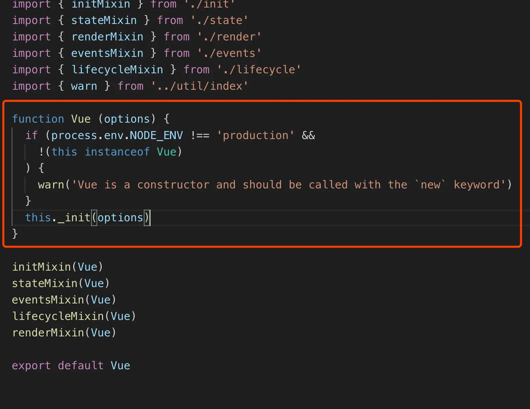
Task: Click the './render' import path string
Action: (x=229, y=37)
